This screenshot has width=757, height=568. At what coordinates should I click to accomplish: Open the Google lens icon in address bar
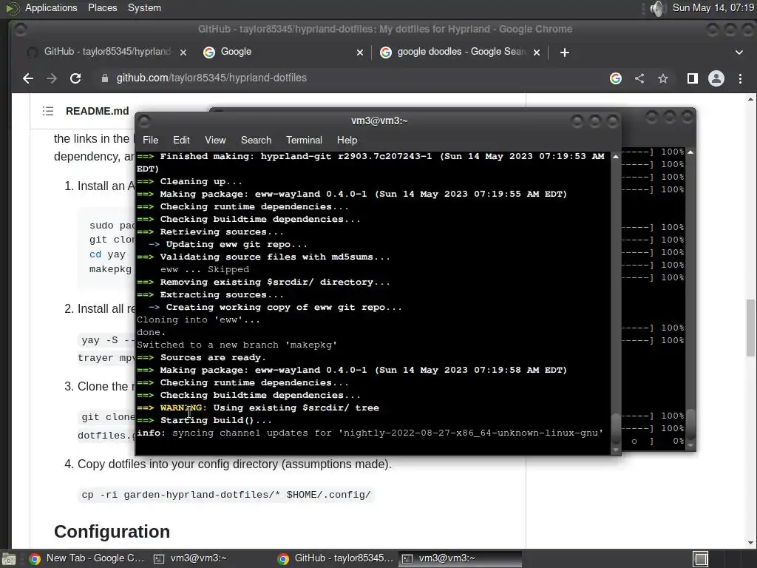[x=616, y=78]
